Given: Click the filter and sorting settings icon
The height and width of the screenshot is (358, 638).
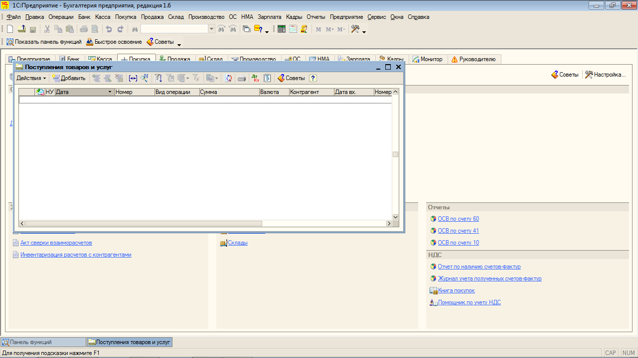Looking at the screenshot, I should pos(159,78).
